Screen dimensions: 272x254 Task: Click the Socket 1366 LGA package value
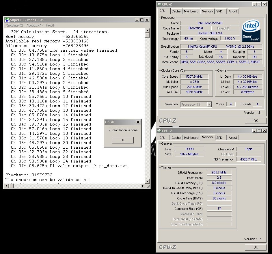tap(210, 33)
